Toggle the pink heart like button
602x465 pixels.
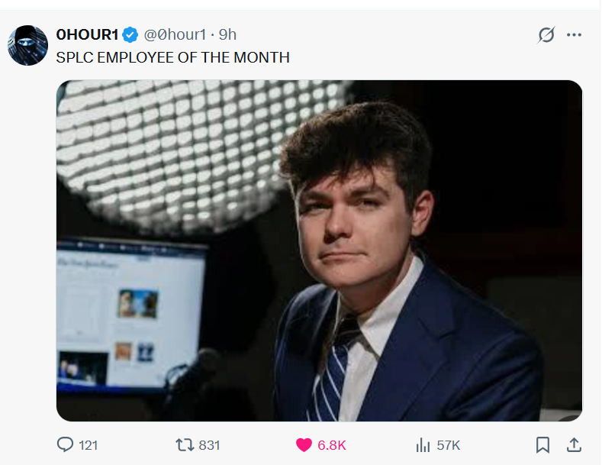[x=304, y=445]
